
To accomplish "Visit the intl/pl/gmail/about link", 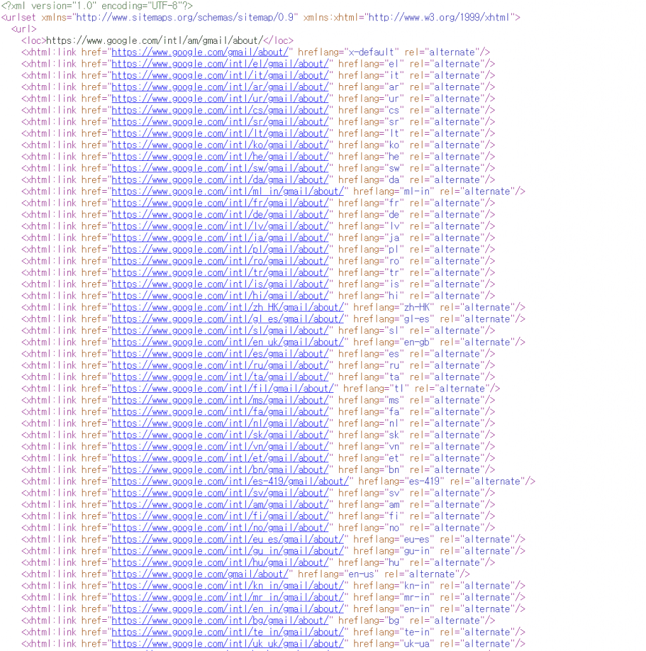I will 220,249.
